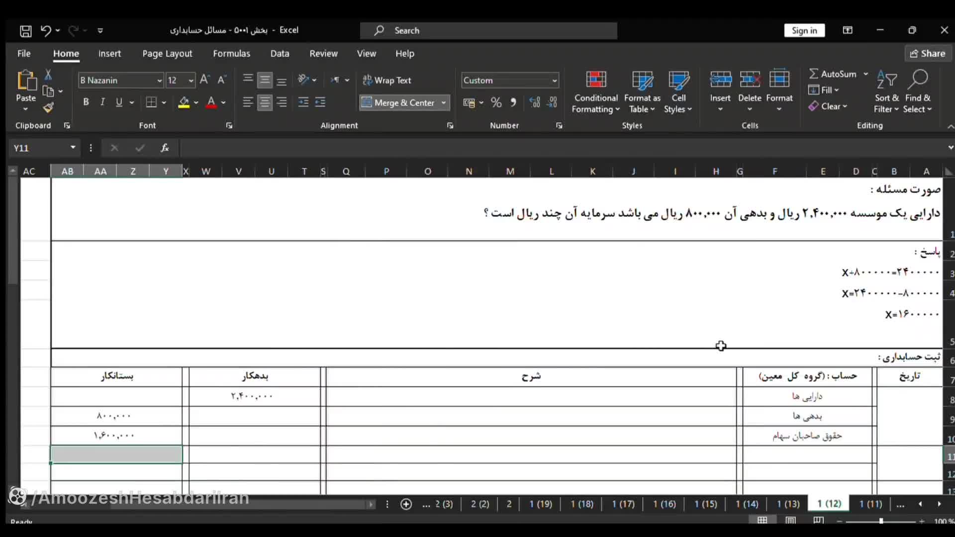The width and height of the screenshot is (955, 537).
Task: Enable Wrap Text for selected cell
Action: click(x=387, y=80)
